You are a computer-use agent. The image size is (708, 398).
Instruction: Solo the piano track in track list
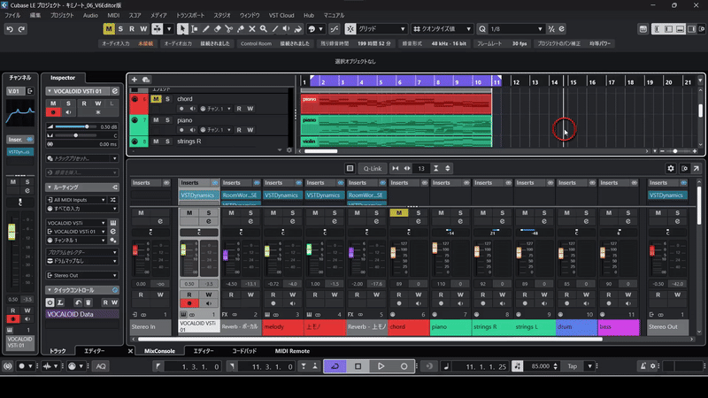click(167, 120)
